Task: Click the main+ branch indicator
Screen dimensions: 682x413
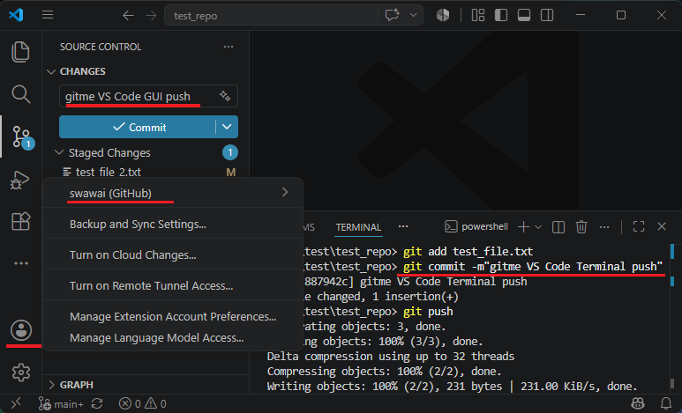Action: (62, 404)
